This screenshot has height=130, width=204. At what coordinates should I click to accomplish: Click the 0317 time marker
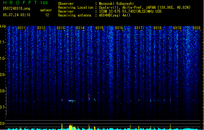coord(138,28)
